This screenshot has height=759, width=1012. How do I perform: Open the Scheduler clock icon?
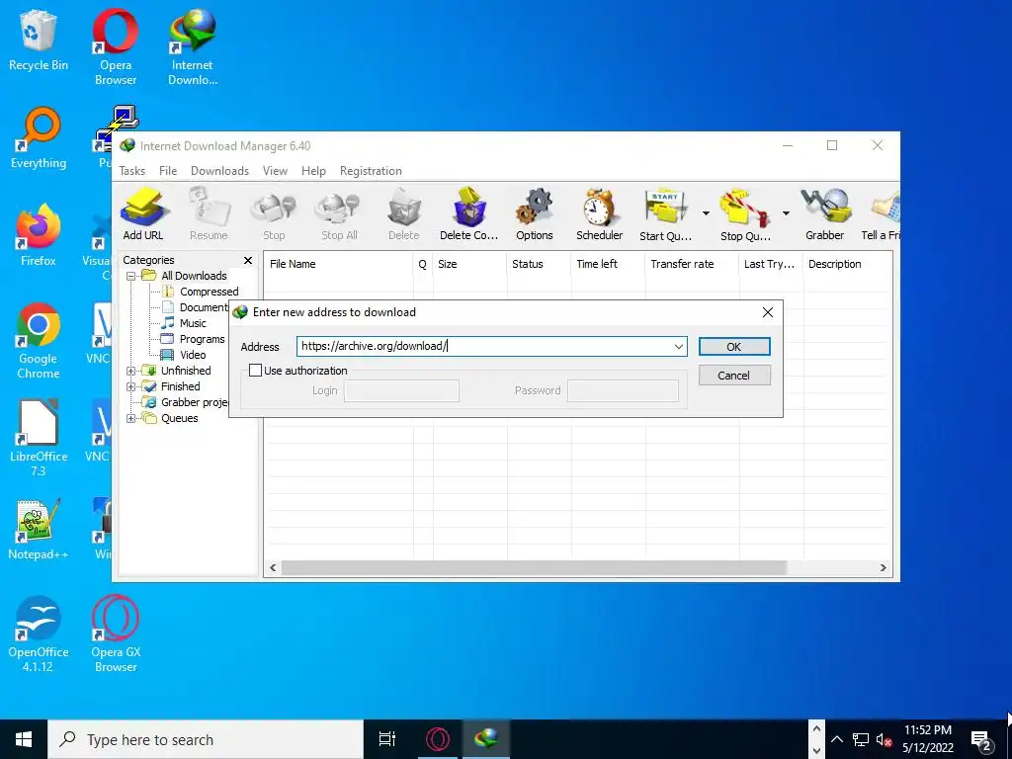[600, 214]
